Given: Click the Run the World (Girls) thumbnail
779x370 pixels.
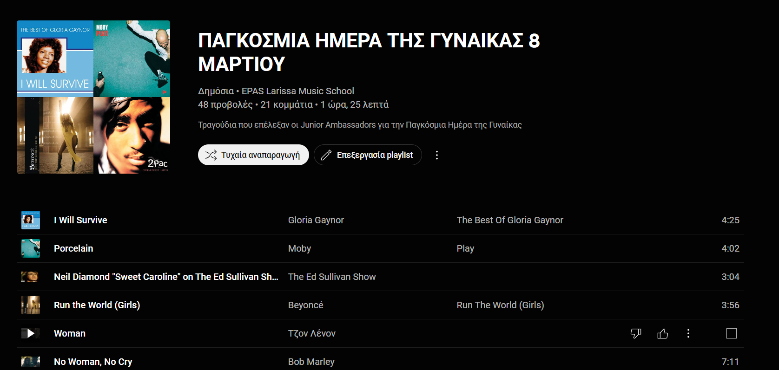Looking at the screenshot, I should pyautogui.click(x=31, y=305).
